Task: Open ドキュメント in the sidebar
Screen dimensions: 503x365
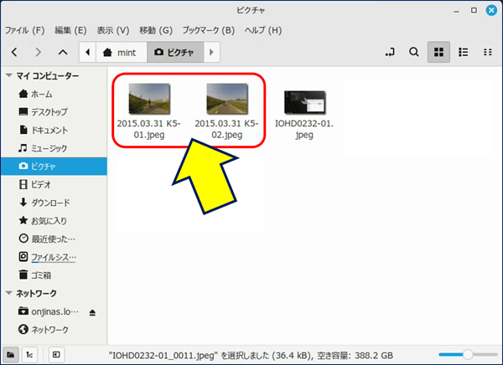Action: point(54,130)
